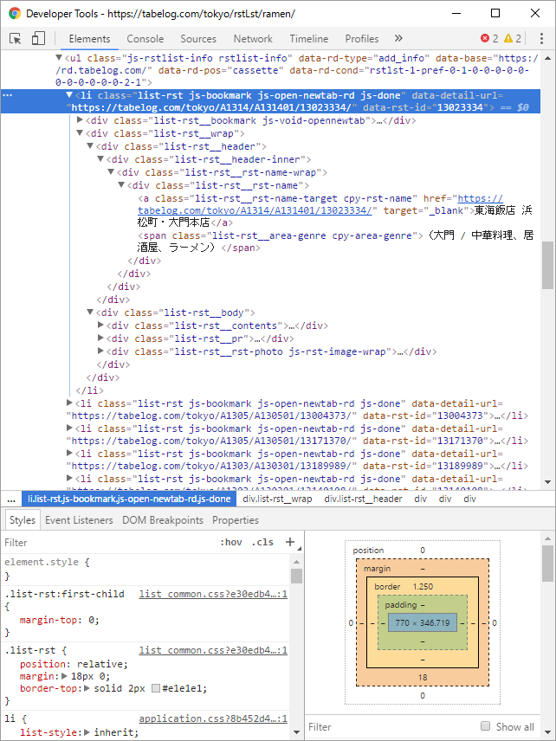Open the Event Listeners sidebar tab
This screenshot has height=741, width=556.
point(79,520)
